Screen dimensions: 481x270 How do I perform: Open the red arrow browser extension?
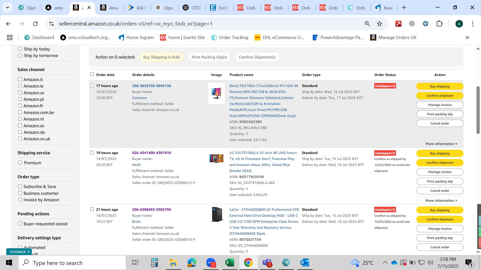[x=398, y=24]
